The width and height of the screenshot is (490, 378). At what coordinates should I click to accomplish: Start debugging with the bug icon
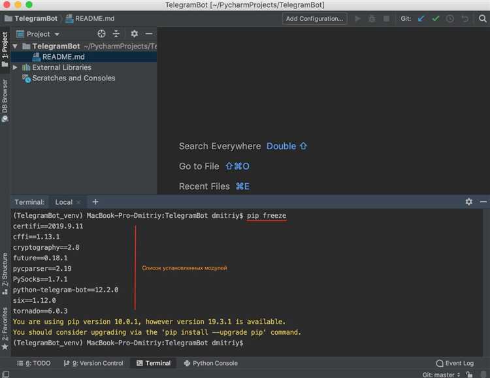(372, 19)
